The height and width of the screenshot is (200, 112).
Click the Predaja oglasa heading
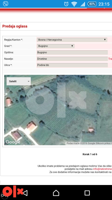tap(15, 26)
